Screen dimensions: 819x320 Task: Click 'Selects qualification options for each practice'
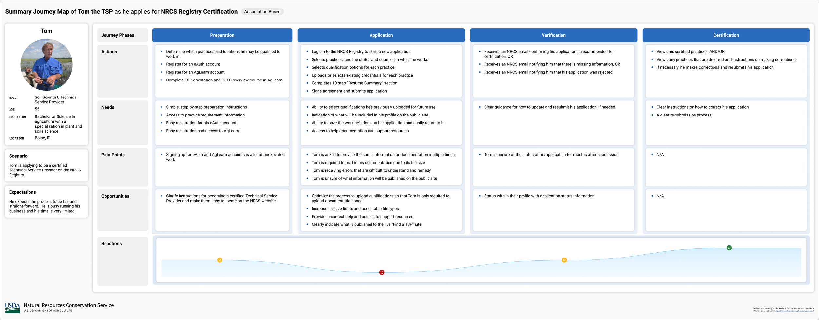coord(353,67)
